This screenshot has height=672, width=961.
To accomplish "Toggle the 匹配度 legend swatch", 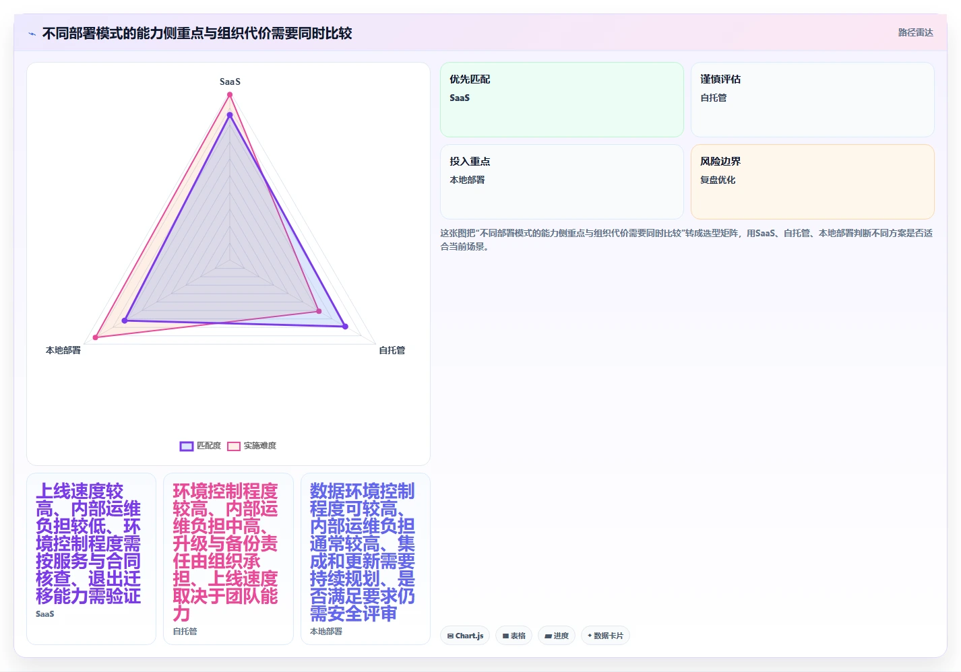I will (187, 446).
